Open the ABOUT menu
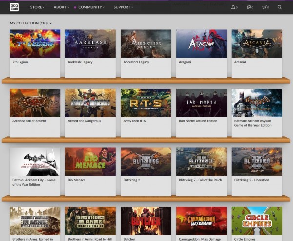 (x=62, y=7)
